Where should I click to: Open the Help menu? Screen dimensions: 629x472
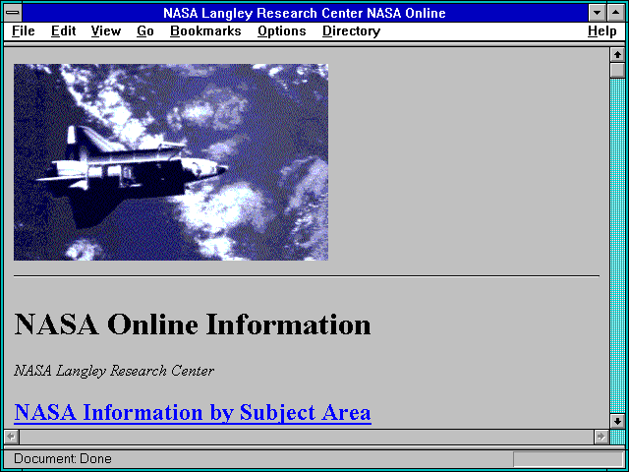click(x=602, y=31)
